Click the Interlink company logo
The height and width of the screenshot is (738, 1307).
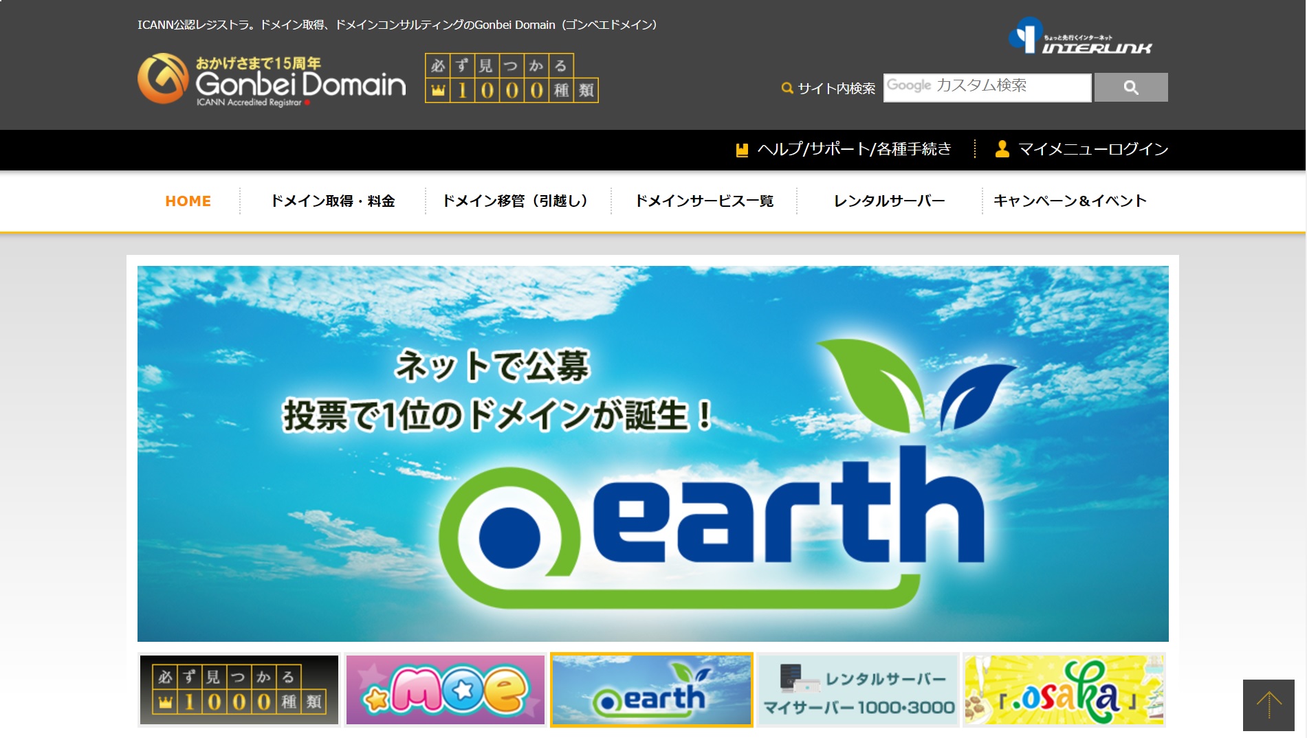click(x=1079, y=36)
